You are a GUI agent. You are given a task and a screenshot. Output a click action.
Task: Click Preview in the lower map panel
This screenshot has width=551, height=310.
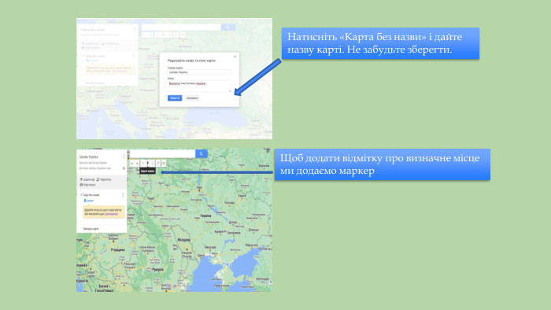click(x=88, y=185)
